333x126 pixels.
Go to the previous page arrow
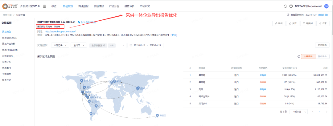click(313, 112)
